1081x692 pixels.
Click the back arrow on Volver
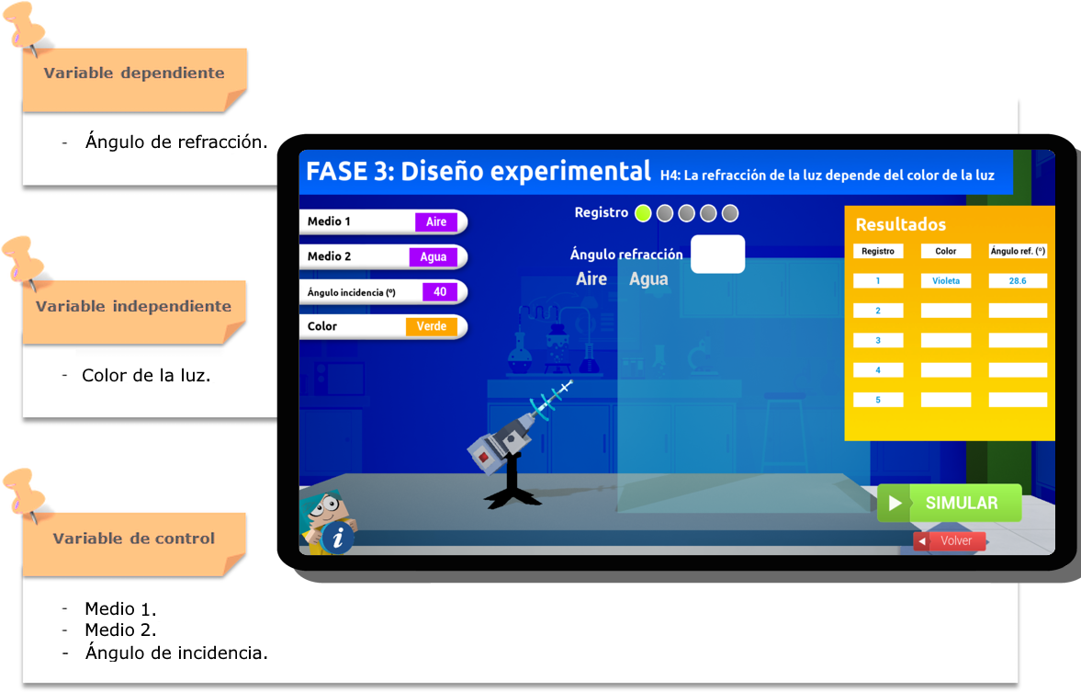(x=922, y=541)
